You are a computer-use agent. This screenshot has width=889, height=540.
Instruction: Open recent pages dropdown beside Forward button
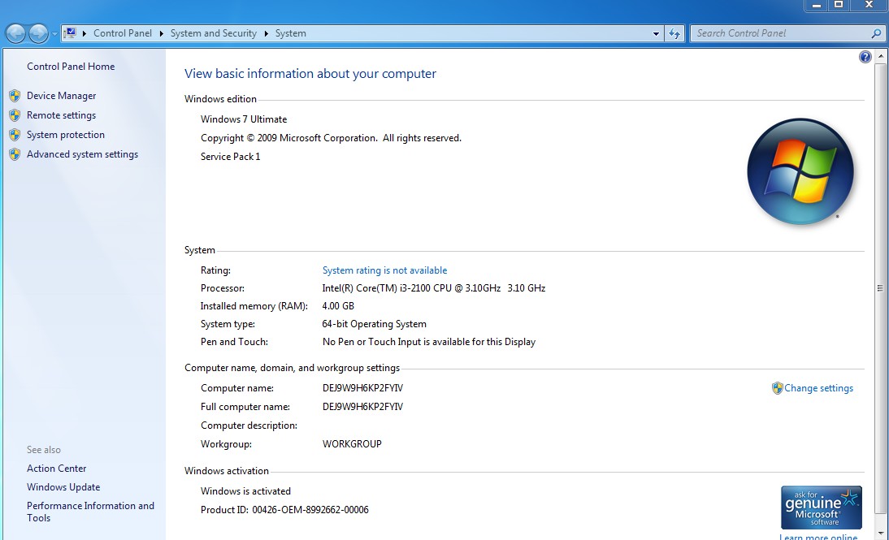click(x=54, y=34)
